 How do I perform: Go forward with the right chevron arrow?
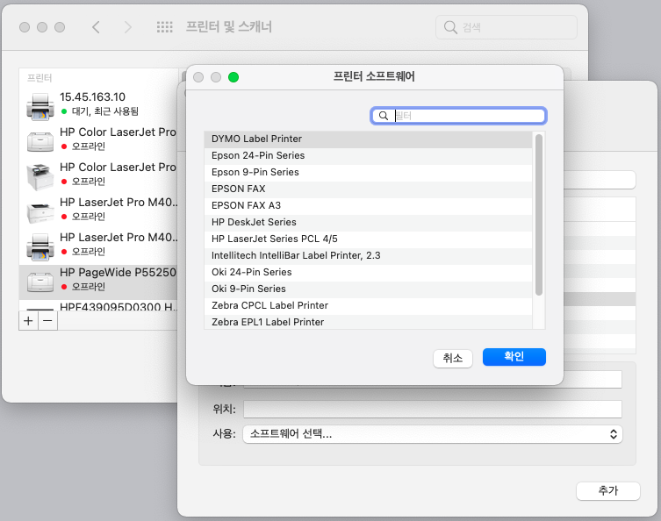click(128, 27)
